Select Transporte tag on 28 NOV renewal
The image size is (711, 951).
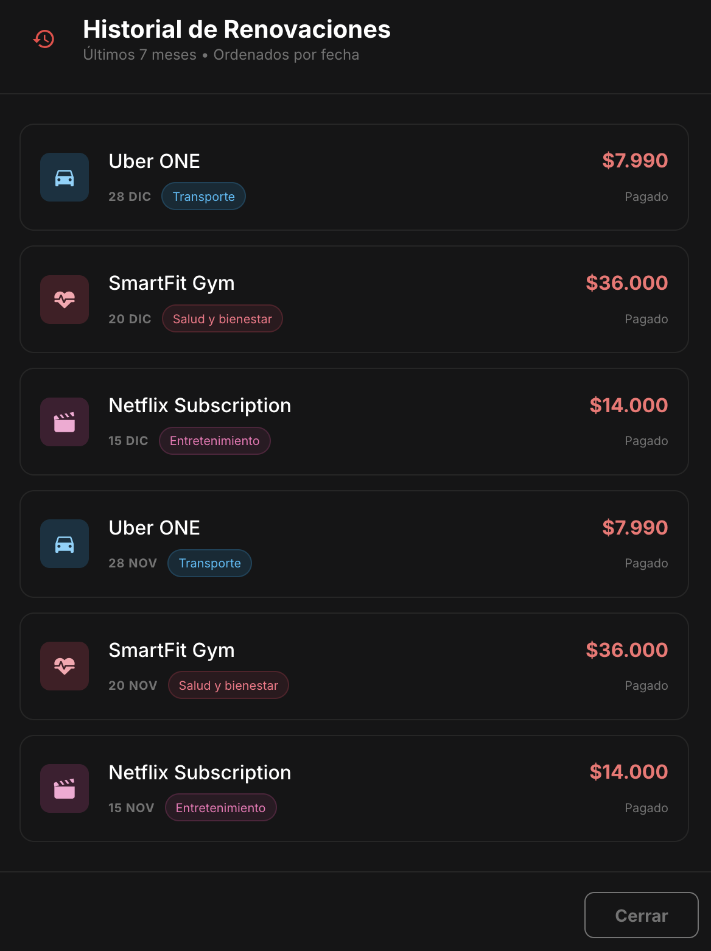(x=209, y=563)
